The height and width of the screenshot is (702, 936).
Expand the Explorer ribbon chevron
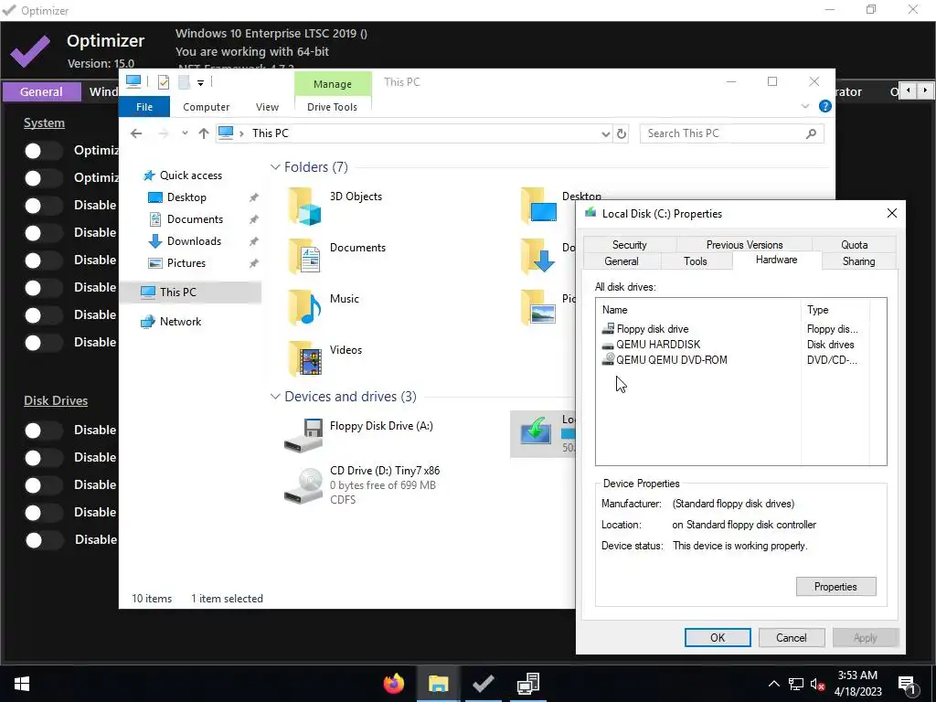tap(805, 106)
